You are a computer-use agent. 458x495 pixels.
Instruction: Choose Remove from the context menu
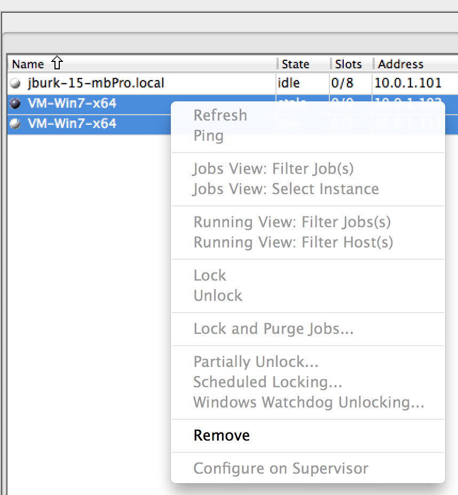(x=222, y=435)
